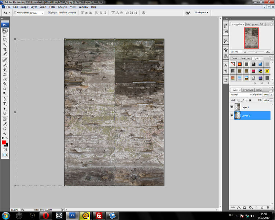The width and height of the screenshot is (275, 220).
Task: Select the Clone Stamp tool
Action: [x=5, y=69]
